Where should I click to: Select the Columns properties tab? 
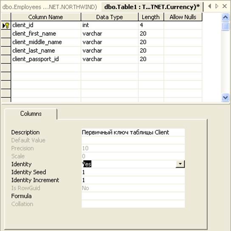(31, 113)
